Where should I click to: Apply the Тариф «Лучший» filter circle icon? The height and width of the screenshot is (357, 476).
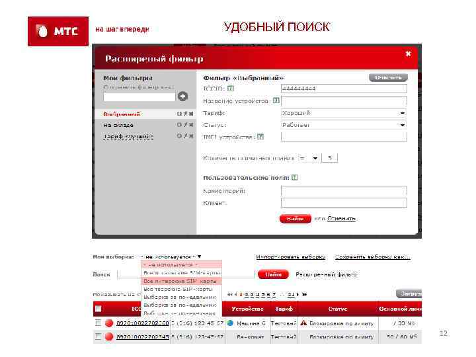[x=179, y=136]
